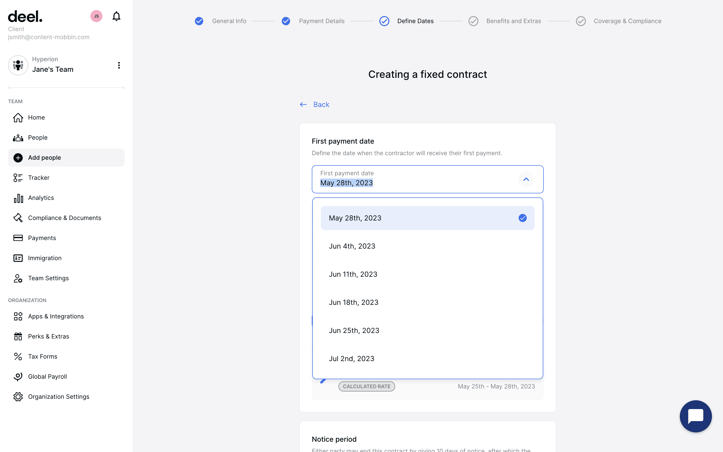Image resolution: width=723 pixels, height=452 pixels.
Task: Click the Back link
Action: click(x=314, y=105)
